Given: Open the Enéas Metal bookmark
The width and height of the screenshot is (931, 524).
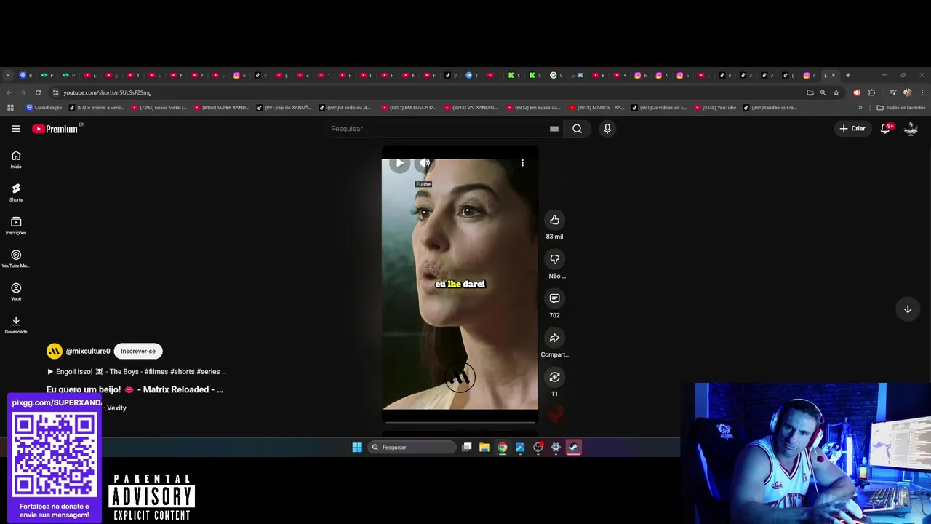Looking at the screenshot, I should coord(159,108).
